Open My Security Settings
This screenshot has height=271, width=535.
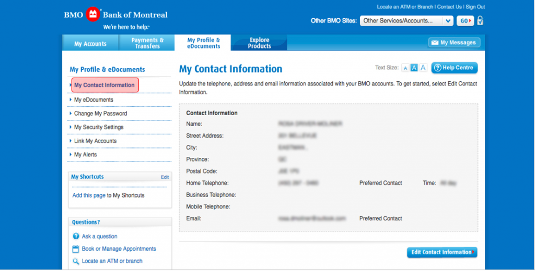pos(99,127)
